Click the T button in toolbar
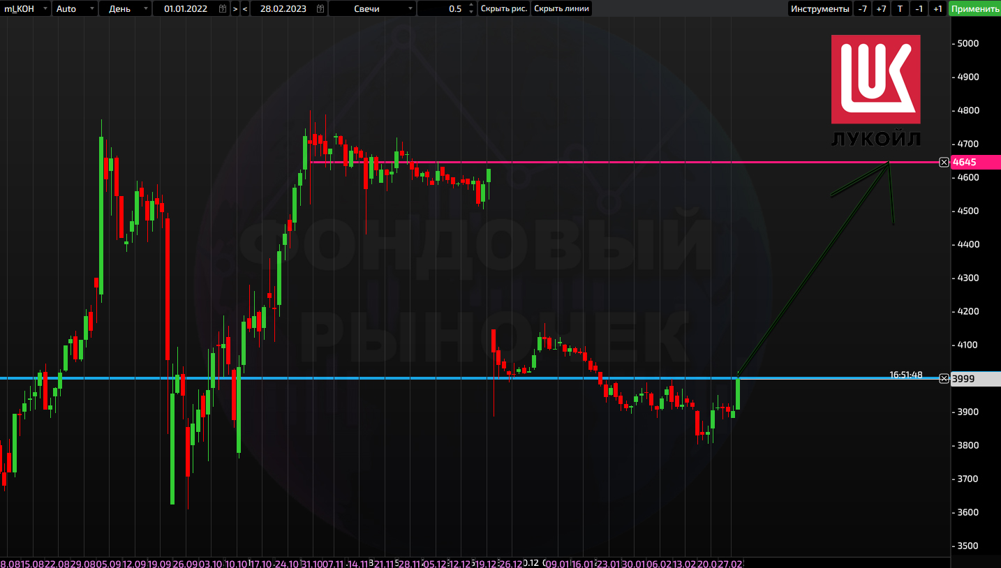This screenshot has width=1001, height=568. pyautogui.click(x=900, y=8)
